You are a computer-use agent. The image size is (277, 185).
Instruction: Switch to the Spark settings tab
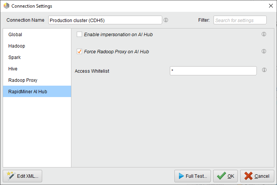point(14,57)
